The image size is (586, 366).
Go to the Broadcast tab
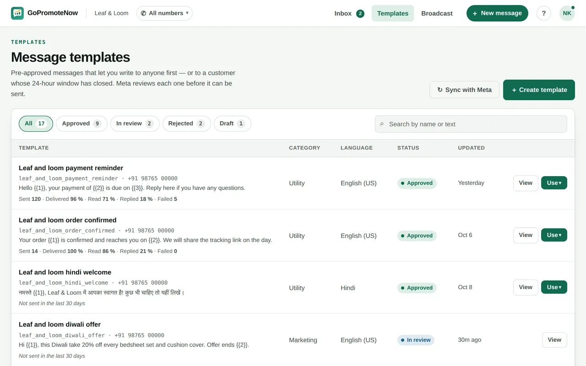pyautogui.click(x=437, y=13)
